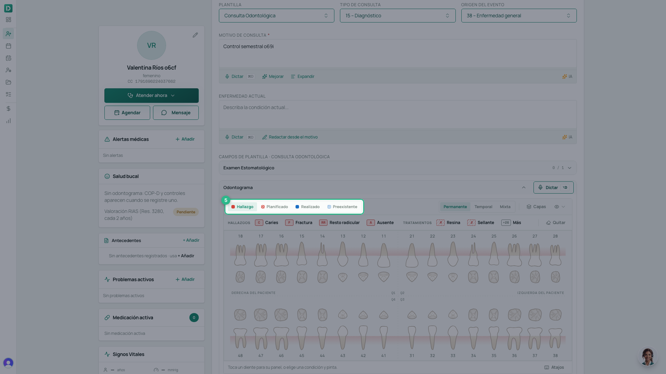This screenshot has height=374, width=666.
Task: Click the Quitar eraser button
Action: click(x=555, y=223)
